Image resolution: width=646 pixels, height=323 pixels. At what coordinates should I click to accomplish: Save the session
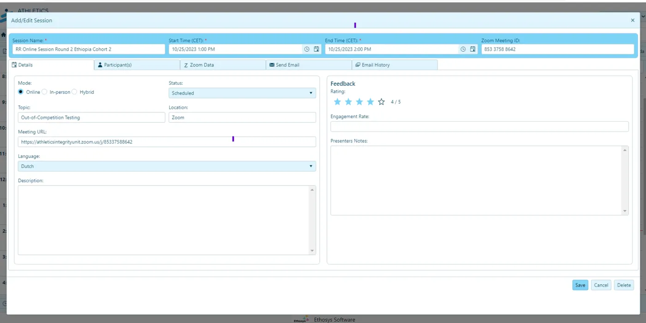[580, 285]
